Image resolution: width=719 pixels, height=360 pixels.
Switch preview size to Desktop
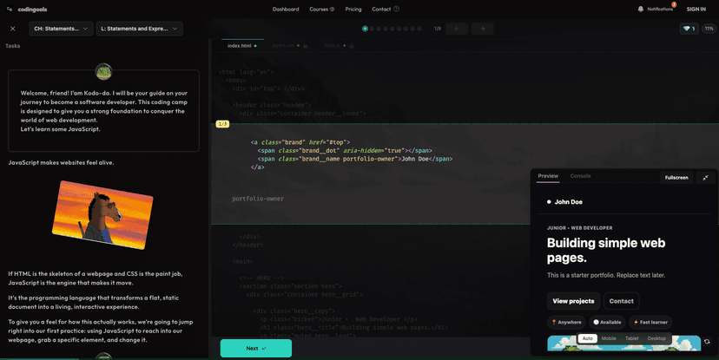[656, 338]
